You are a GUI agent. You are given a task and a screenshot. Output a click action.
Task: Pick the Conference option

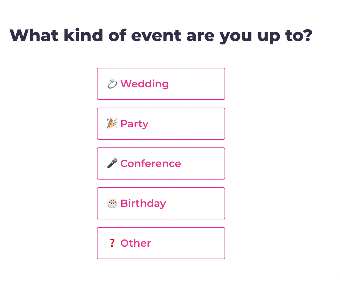[161, 163]
